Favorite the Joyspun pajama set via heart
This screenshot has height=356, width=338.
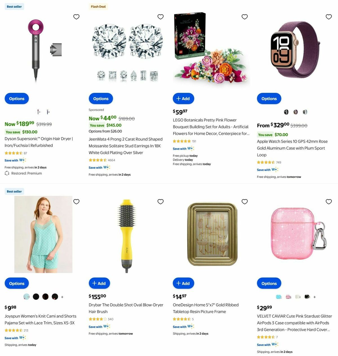76,201
